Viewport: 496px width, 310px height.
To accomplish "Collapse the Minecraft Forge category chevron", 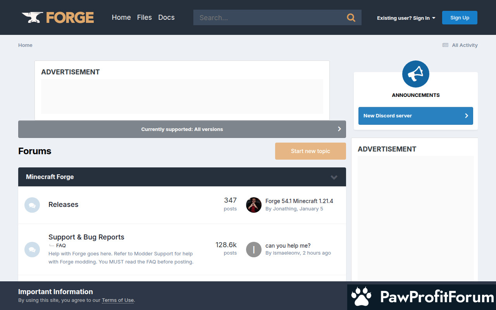I will (334, 177).
